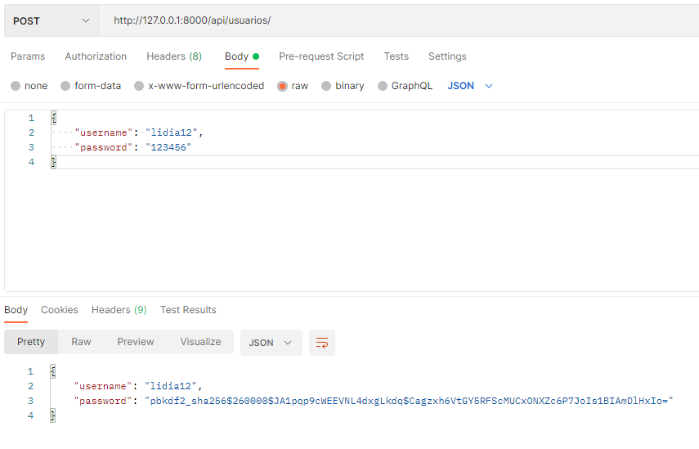The image size is (699, 449).
Task: Select the request Body tab
Action: pyautogui.click(x=242, y=56)
